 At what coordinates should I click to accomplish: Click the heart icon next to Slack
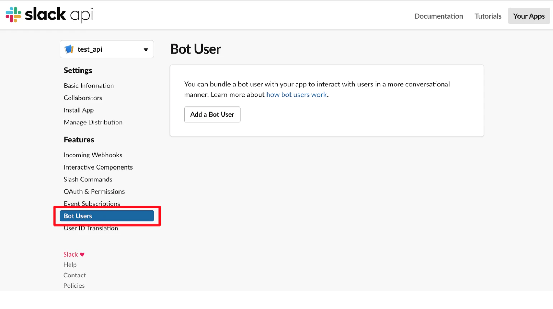click(x=82, y=255)
